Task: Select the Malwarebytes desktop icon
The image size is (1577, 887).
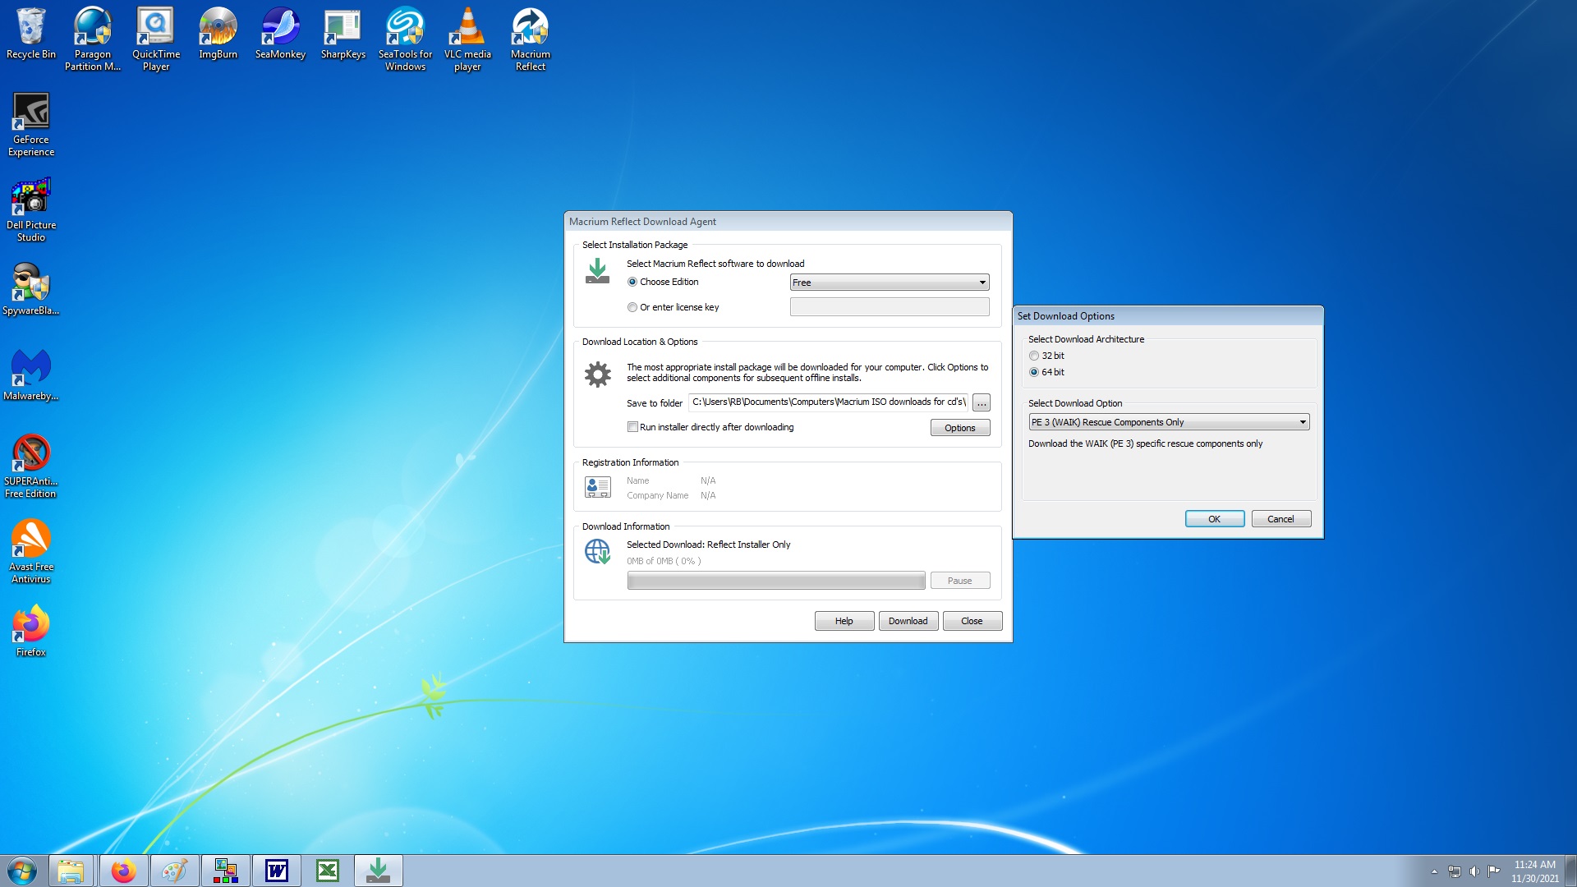Action: tap(31, 375)
